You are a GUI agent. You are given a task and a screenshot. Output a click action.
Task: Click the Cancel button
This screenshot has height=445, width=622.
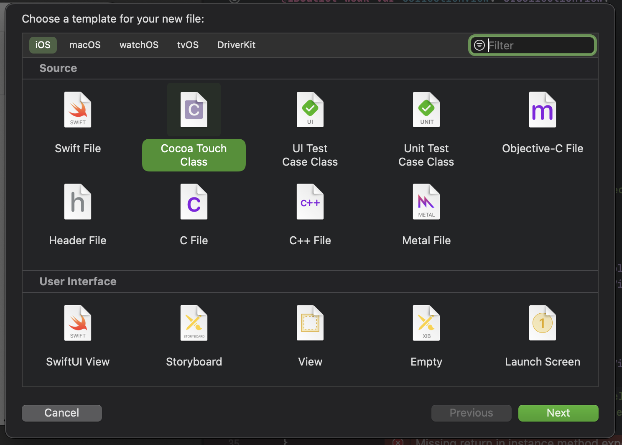62,413
